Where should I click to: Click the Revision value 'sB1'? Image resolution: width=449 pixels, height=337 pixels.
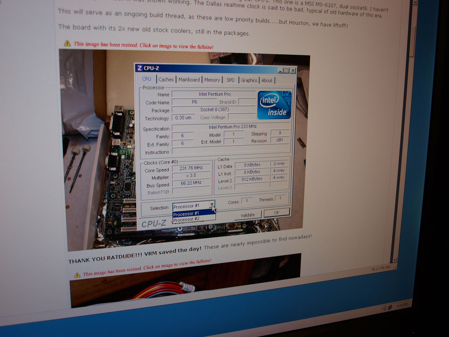(280, 140)
